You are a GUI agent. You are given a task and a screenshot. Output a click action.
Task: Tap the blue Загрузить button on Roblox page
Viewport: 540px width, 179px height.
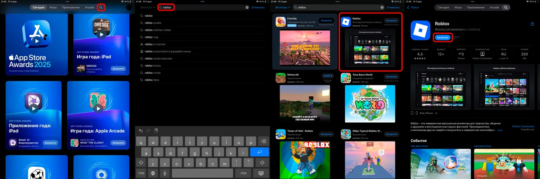tap(443, 38)
